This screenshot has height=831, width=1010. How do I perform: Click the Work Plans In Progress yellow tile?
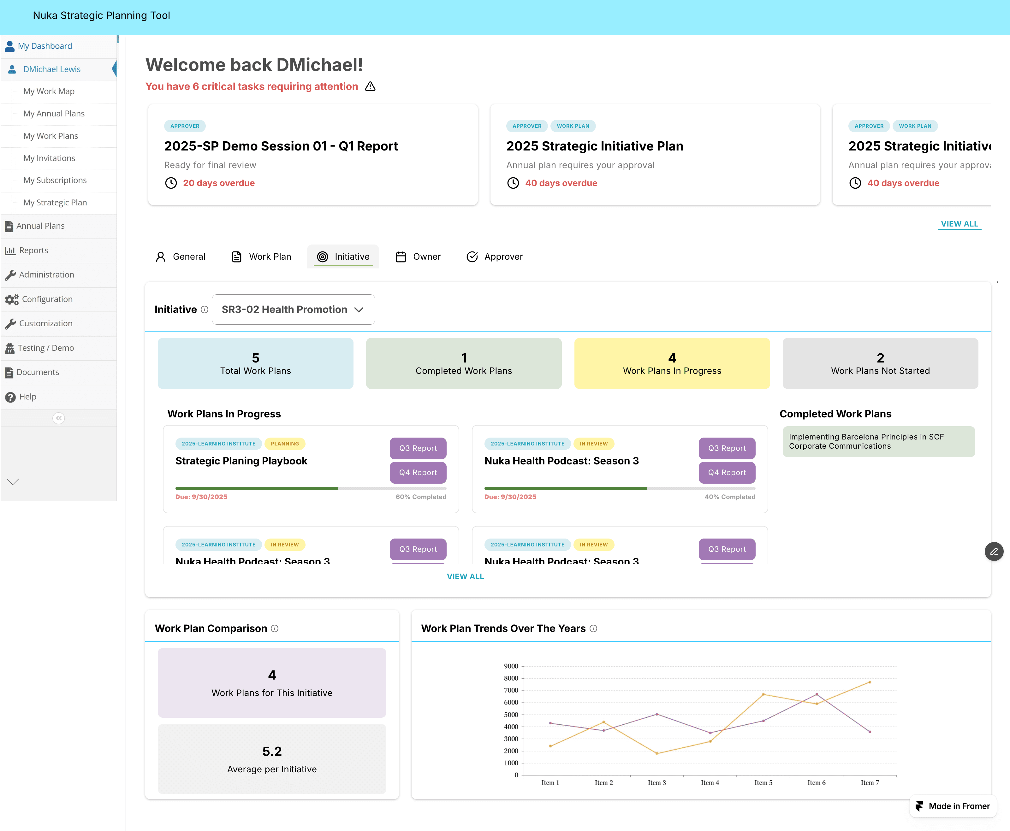(x=671, y=363)
